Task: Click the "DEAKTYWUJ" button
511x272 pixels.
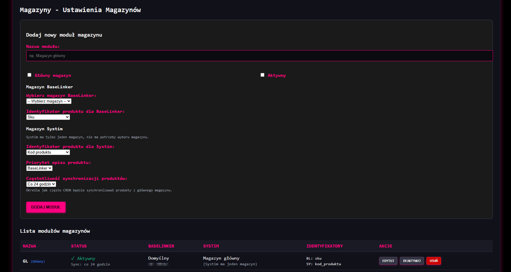Action: [x=412, y=261]
